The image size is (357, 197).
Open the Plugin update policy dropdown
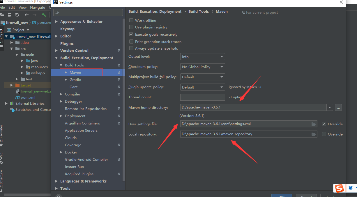(x=202, y=87)
